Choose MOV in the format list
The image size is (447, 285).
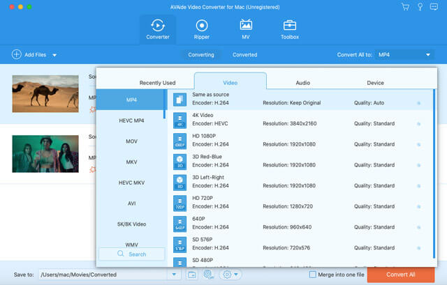tap(131, 141)
